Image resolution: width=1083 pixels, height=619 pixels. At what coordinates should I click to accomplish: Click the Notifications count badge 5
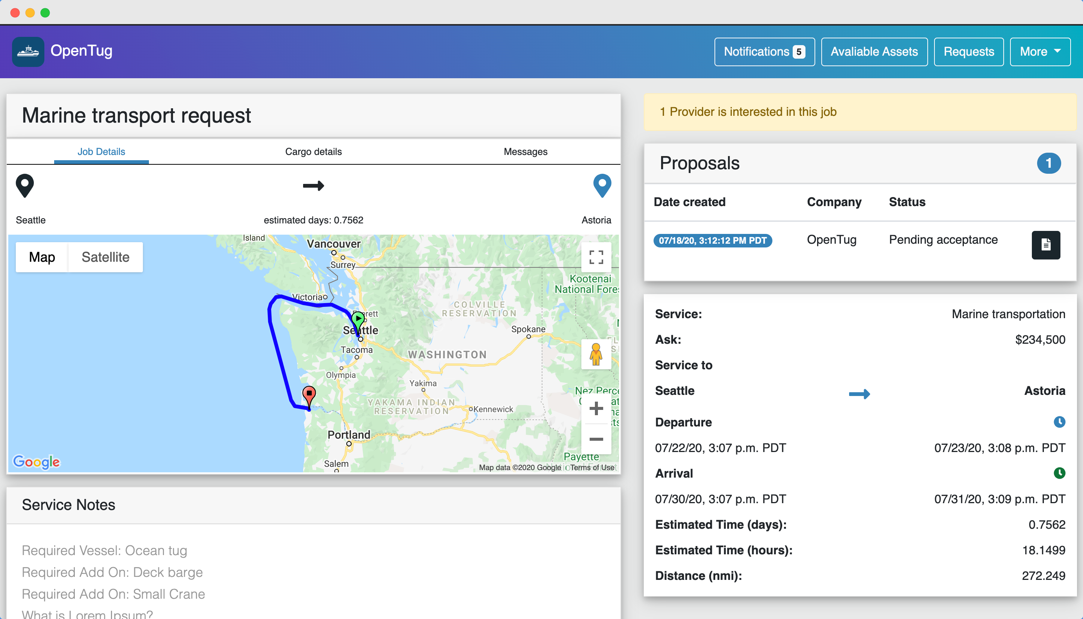(x=799, y=52)
